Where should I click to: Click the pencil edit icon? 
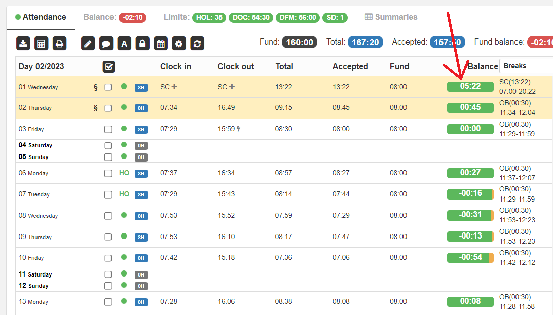88,44
